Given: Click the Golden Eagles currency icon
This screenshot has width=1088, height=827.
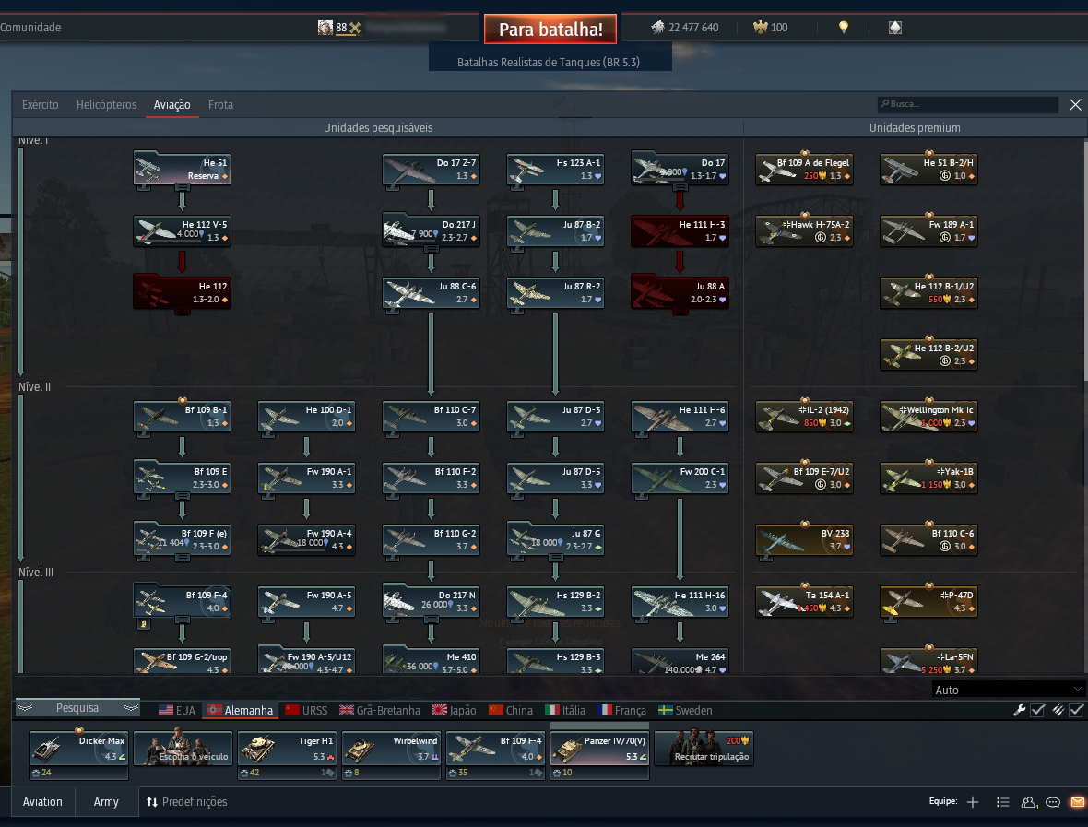Looking at the screenshot, I should point(761,27).
